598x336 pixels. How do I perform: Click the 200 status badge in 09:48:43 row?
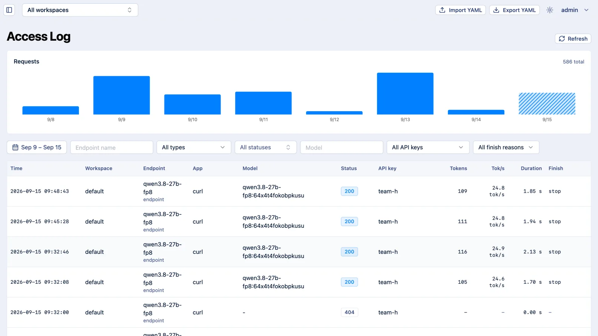(349, 191)
